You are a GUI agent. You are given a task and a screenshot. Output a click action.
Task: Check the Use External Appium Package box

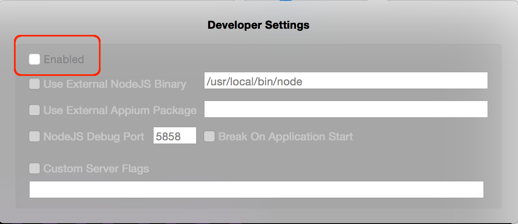(34, 110)
